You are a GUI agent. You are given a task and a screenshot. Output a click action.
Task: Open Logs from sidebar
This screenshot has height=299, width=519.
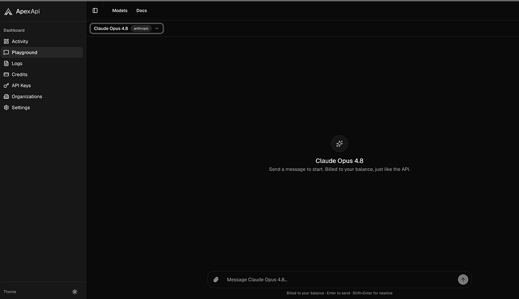(42, 63)
